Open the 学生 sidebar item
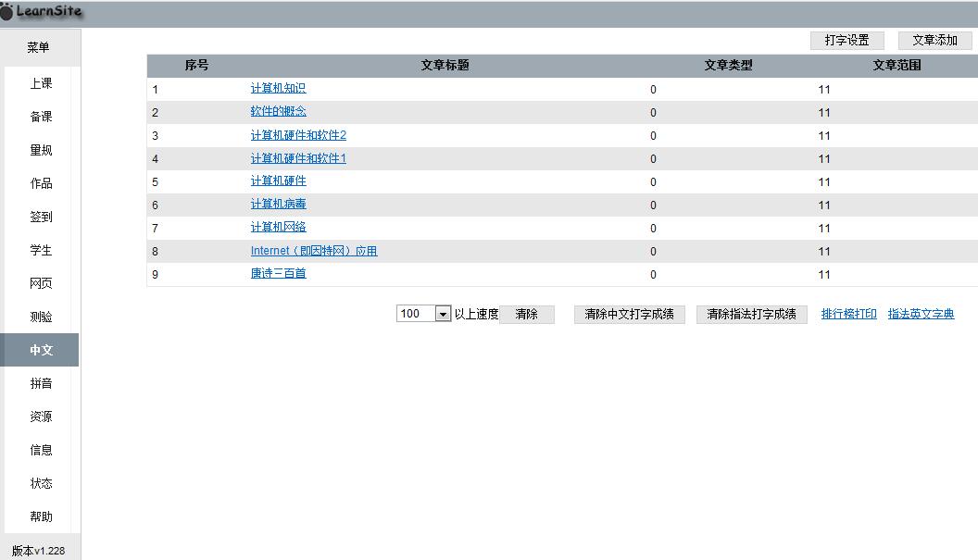Image resolution: width=978 pixels, height=560 pixels. click(41, 250)
